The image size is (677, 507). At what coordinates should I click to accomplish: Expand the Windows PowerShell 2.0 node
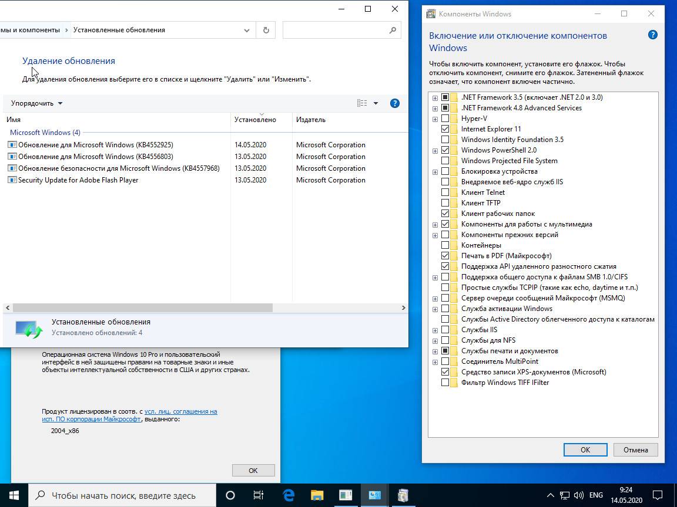435,151
